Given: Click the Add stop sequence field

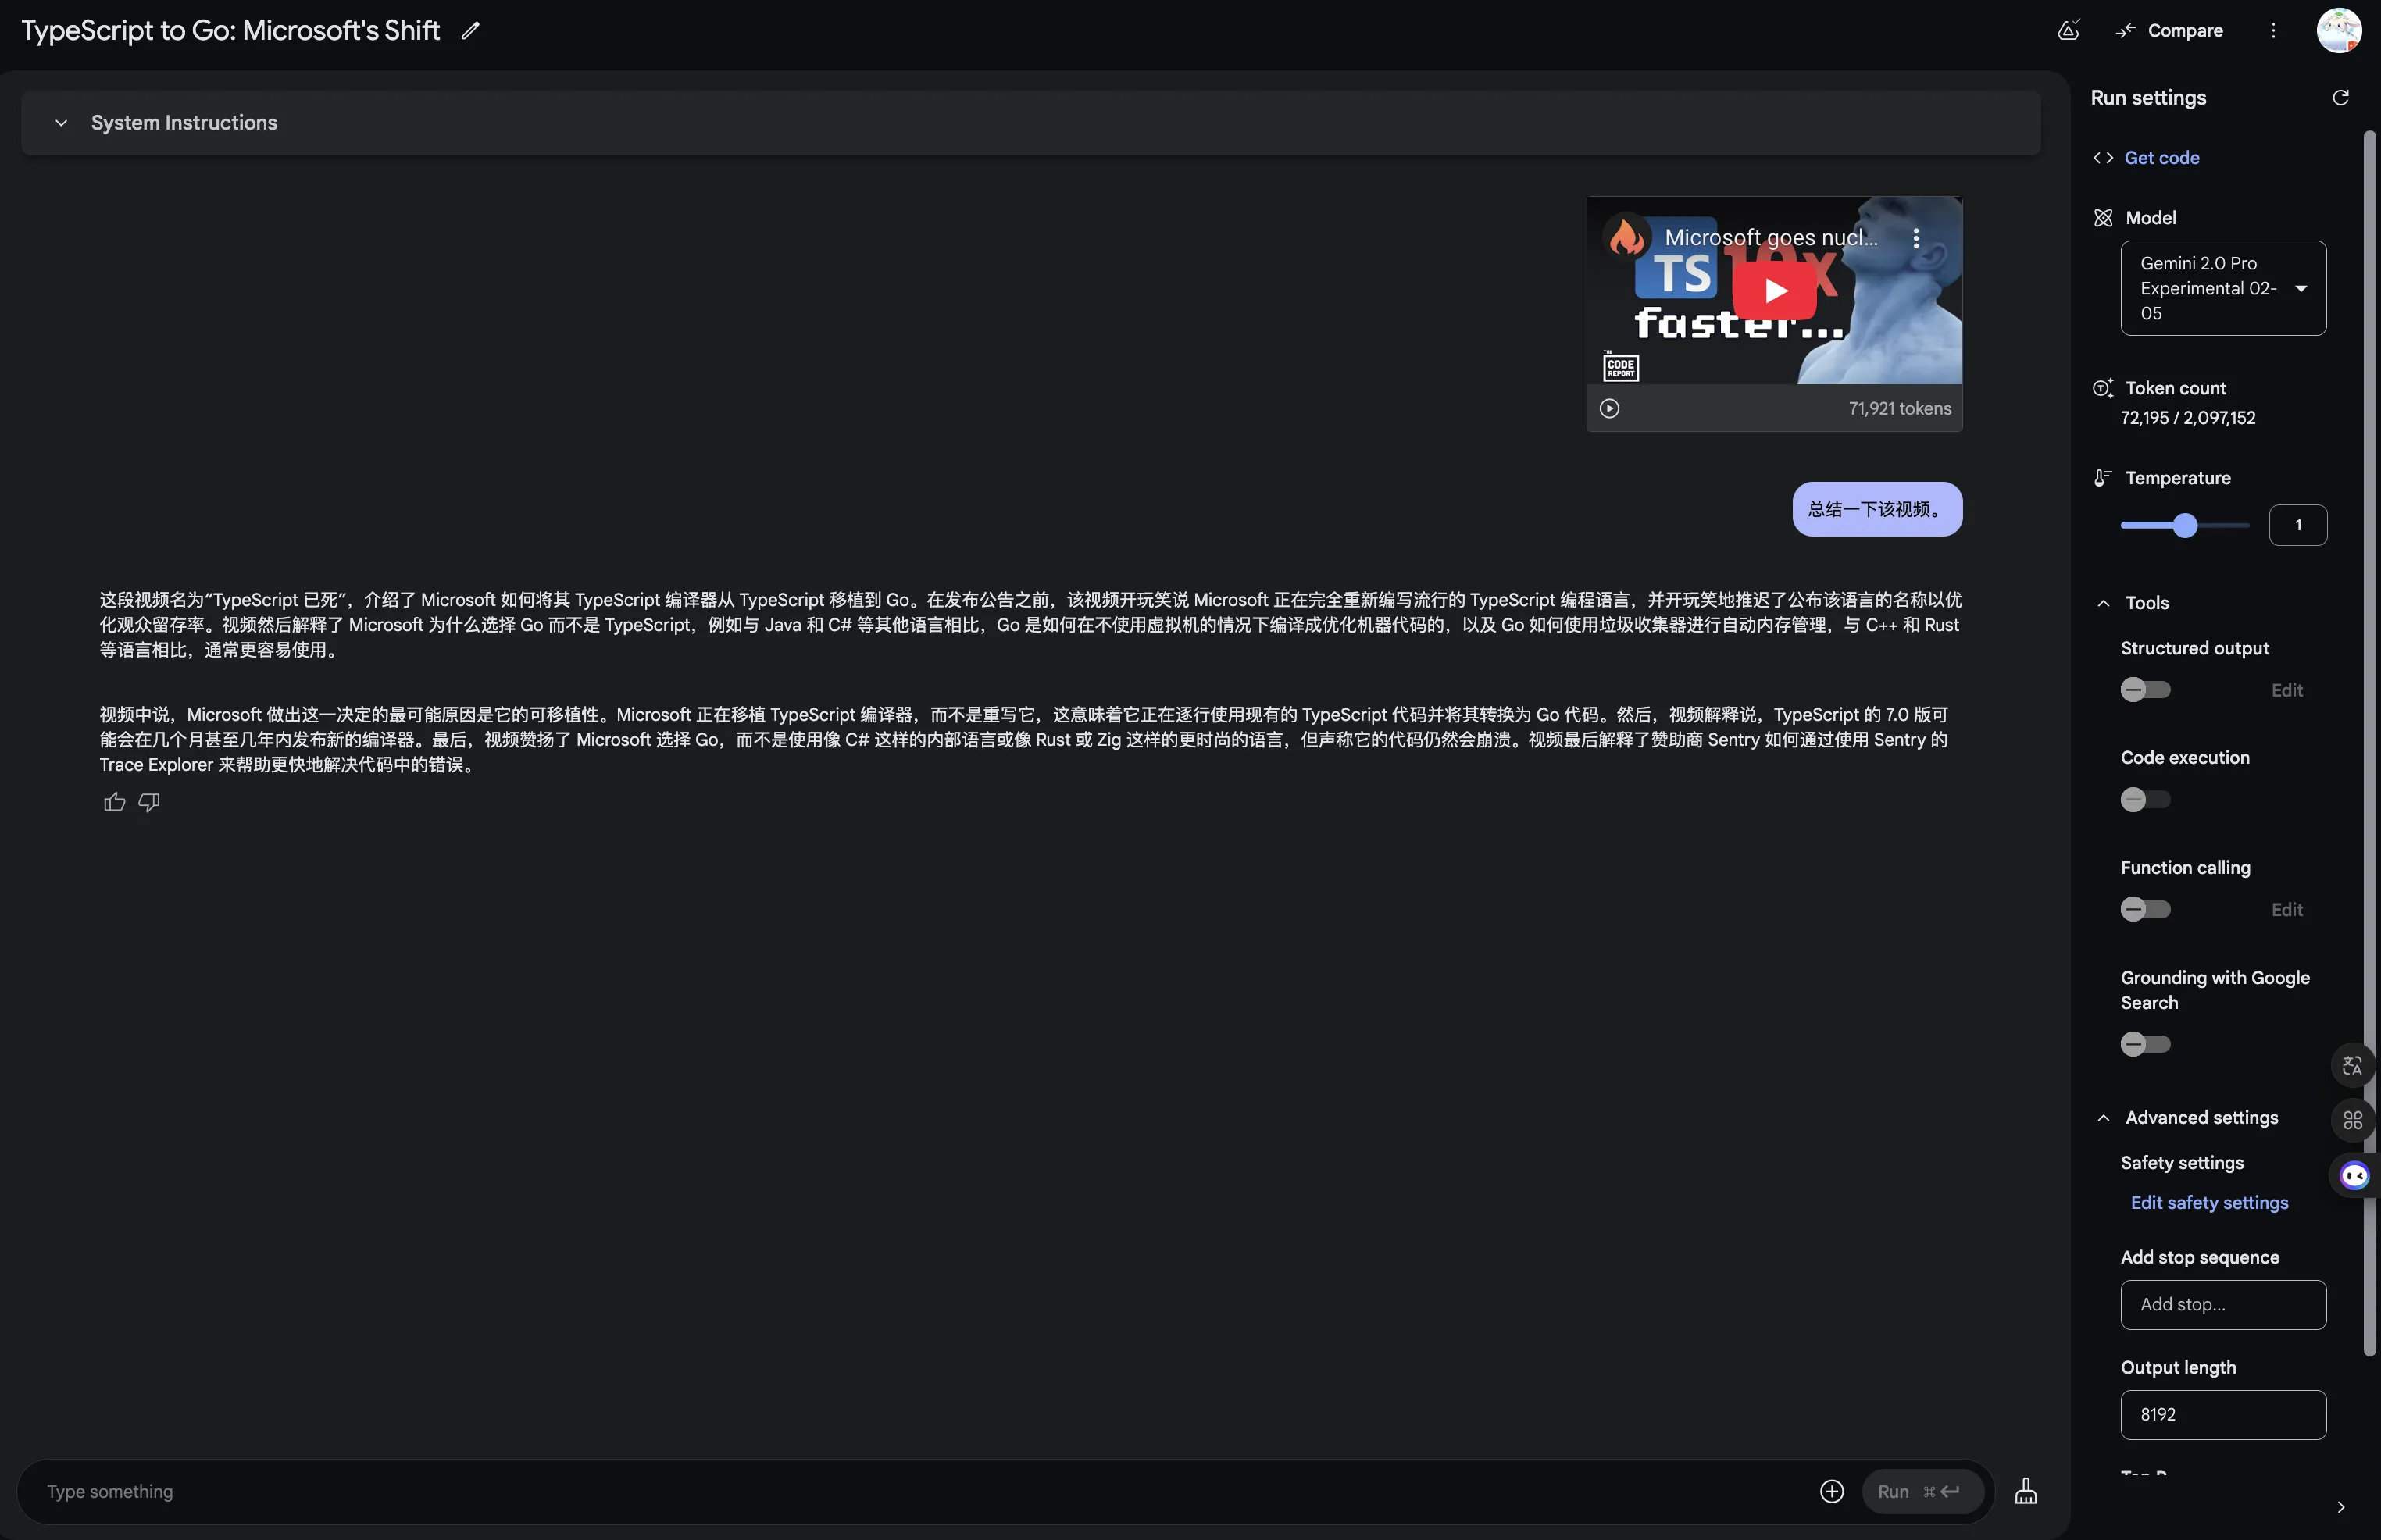Looking at the screenshot, I should coord(2223,1305).
